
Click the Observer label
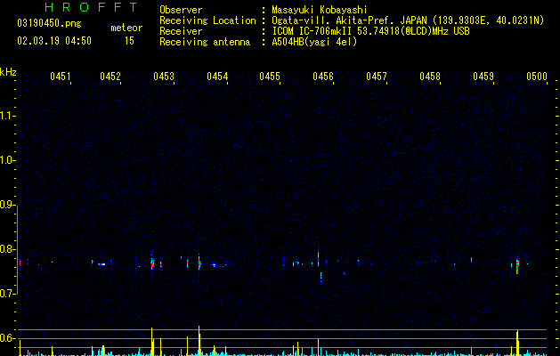(x=181, y=10)
